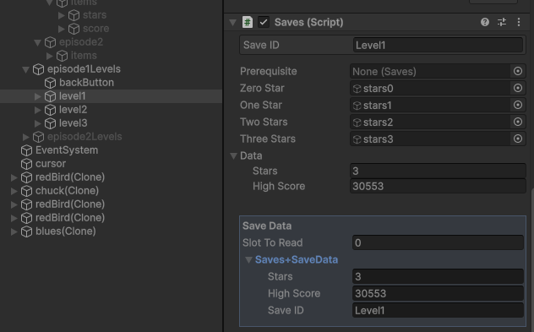Select cursor object in hierarchy
Viewport: 534px width, 332px height.
[51, 163]
